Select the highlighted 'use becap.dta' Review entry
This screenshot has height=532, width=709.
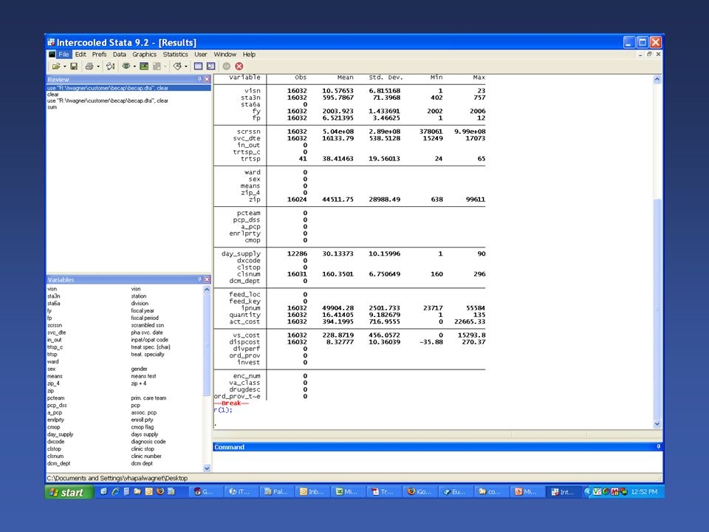129,88
